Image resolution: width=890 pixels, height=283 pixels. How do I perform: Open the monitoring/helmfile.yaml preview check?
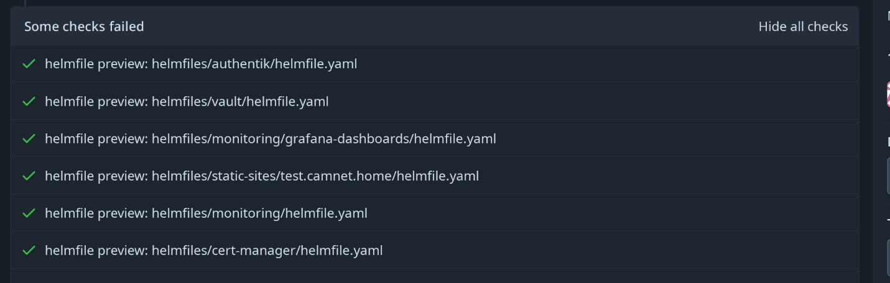(x=206, y=213)
